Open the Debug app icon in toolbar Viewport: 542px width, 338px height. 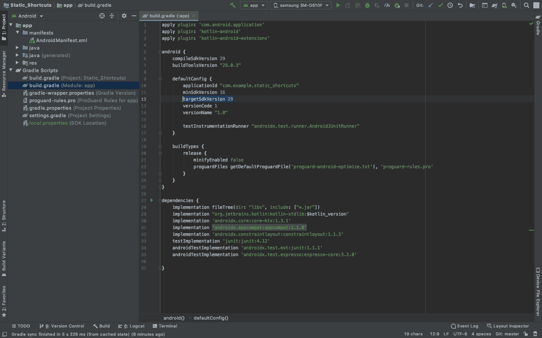pyautogui.click(x=367, y=5)
